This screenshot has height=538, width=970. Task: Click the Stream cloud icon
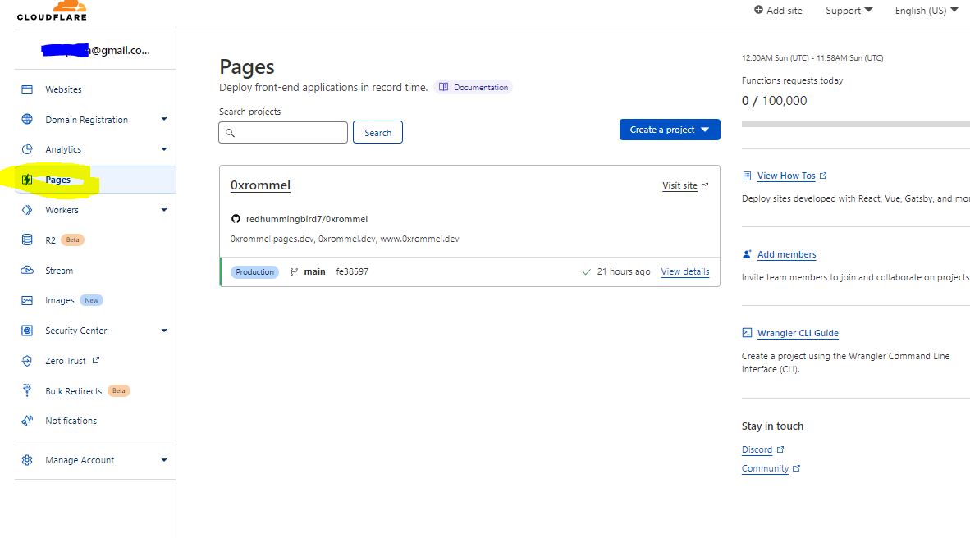pos(27,271)
